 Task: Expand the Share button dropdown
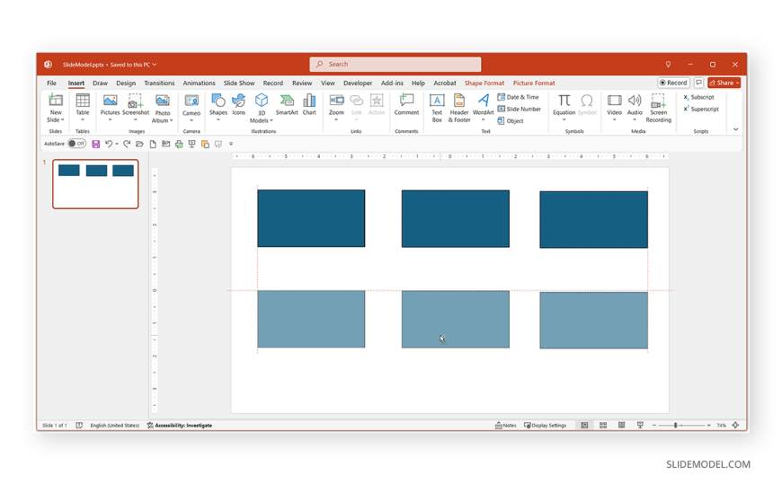click(x=738, y=83)
